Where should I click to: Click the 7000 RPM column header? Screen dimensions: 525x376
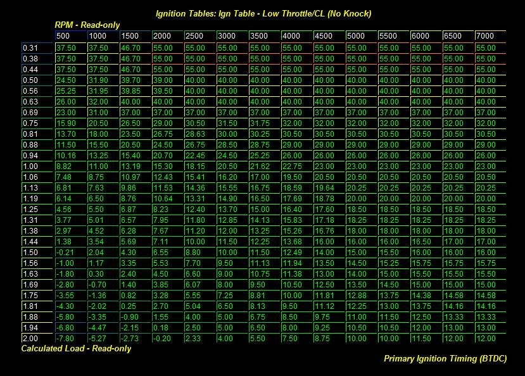coord(490,36)
